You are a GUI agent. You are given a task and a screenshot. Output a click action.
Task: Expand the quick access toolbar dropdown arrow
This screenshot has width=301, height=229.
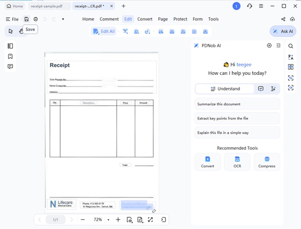pos(63,19)
